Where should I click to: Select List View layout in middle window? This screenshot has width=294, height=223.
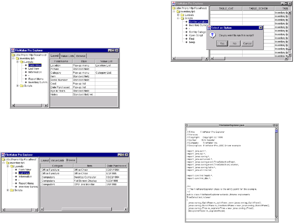[x=34, y=69]
